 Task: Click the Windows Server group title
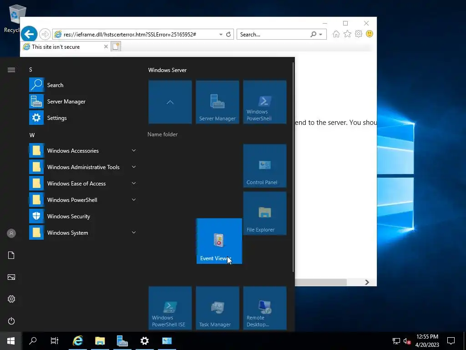tap(167, 70)
